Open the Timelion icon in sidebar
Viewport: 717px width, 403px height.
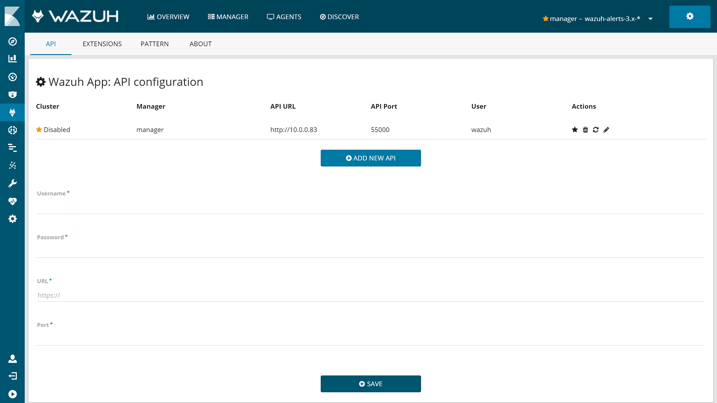12,95
